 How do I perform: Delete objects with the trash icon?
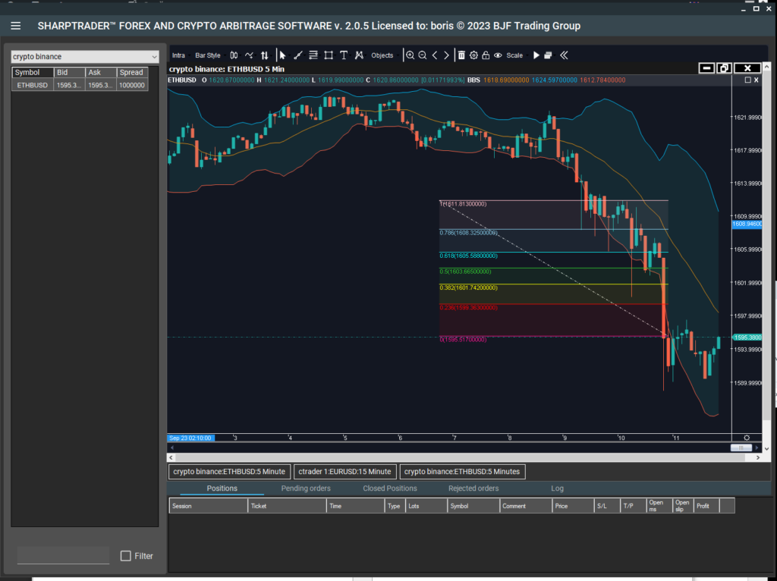tap(461, 55)
